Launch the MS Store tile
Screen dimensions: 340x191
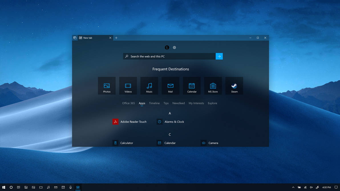pos(213,86)
